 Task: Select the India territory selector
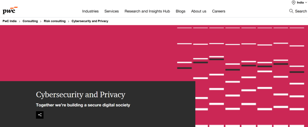[x=299, y=2]
